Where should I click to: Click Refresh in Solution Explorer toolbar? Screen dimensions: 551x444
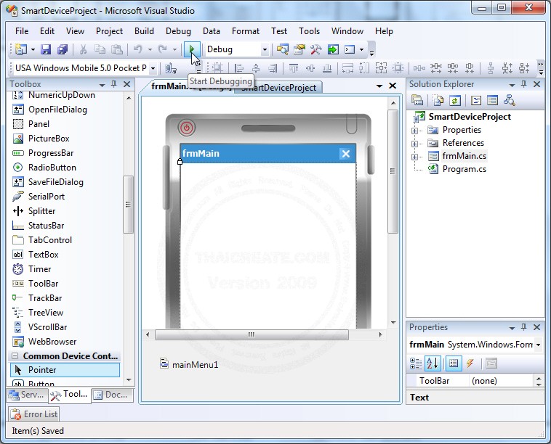coord(455,101)
